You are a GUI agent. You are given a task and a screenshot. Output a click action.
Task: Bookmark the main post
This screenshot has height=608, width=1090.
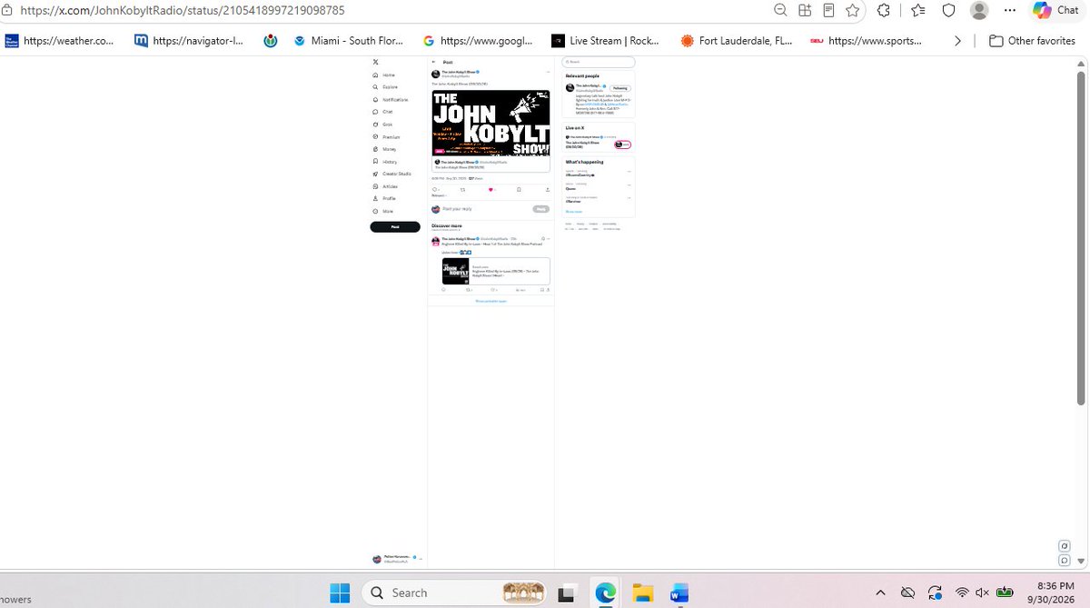pyautogui.click(x=519, y=189)
